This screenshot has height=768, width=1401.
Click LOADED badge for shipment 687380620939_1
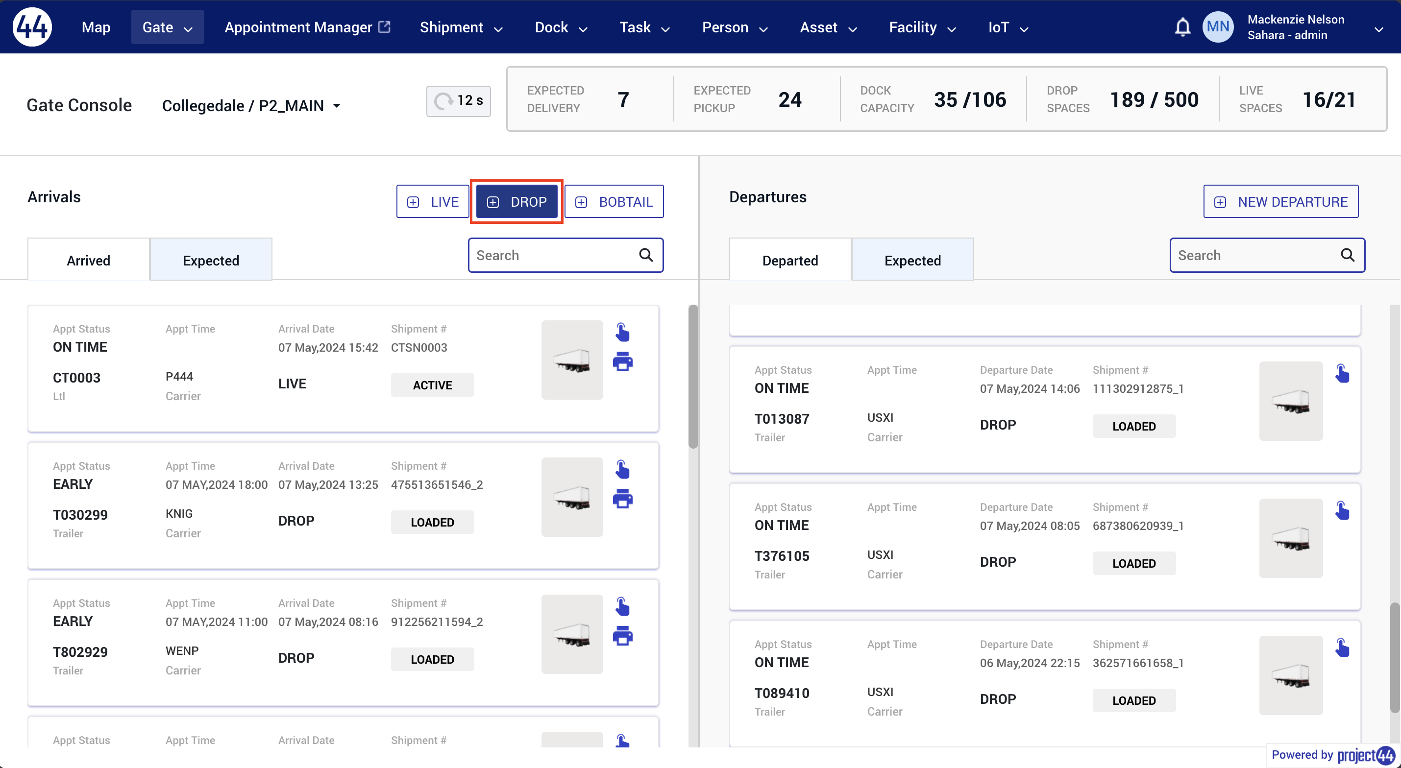coord(1134,563)
